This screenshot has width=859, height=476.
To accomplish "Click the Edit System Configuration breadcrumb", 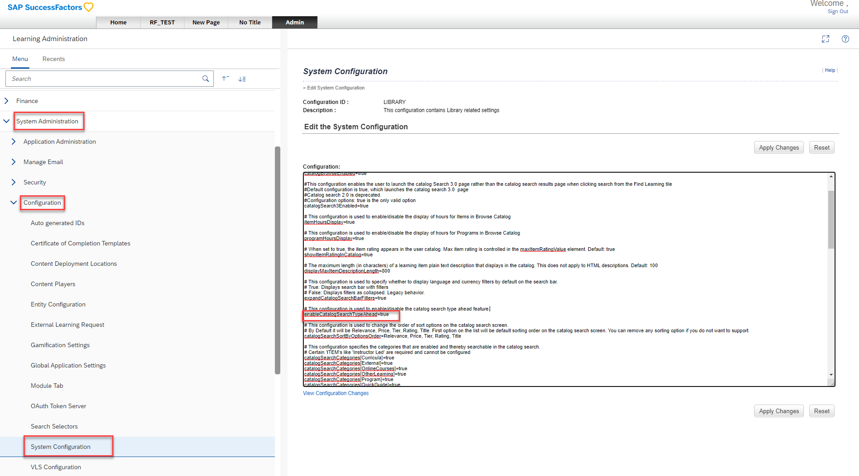I will click(336, 88).
